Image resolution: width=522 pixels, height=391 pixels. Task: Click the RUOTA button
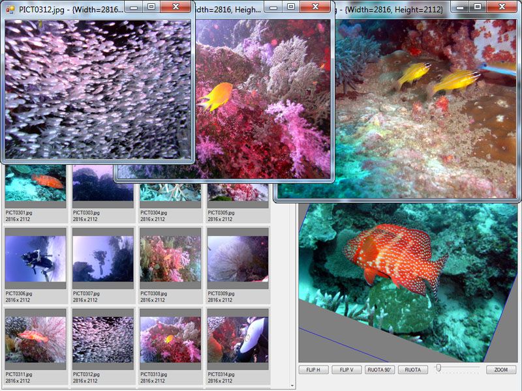pyautogui.click(x=413, y=369)
